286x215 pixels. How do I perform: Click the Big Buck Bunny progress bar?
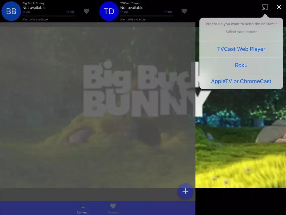pyautogui.click(x=49, y=16)
